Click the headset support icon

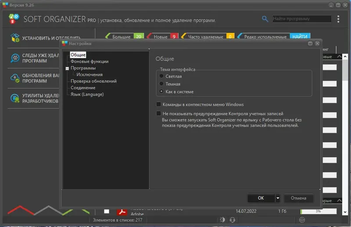233,220
